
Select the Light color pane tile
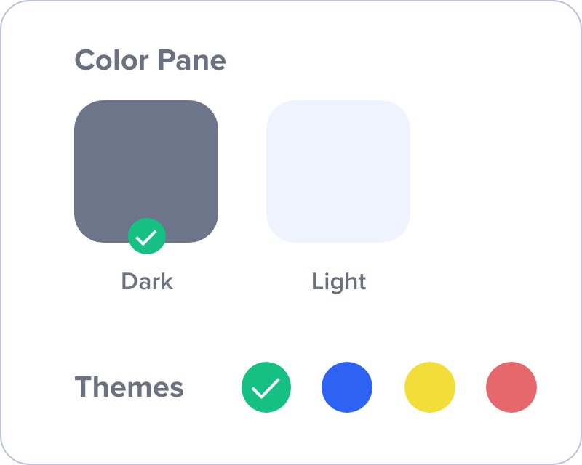point(338,171)
